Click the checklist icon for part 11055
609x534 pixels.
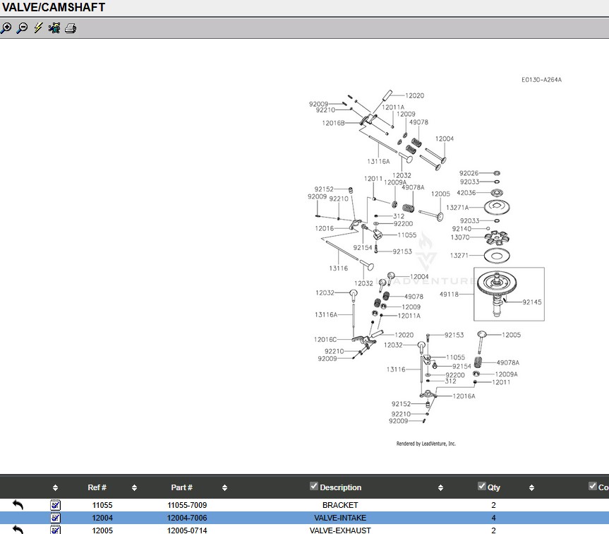(x=56, y=505)
